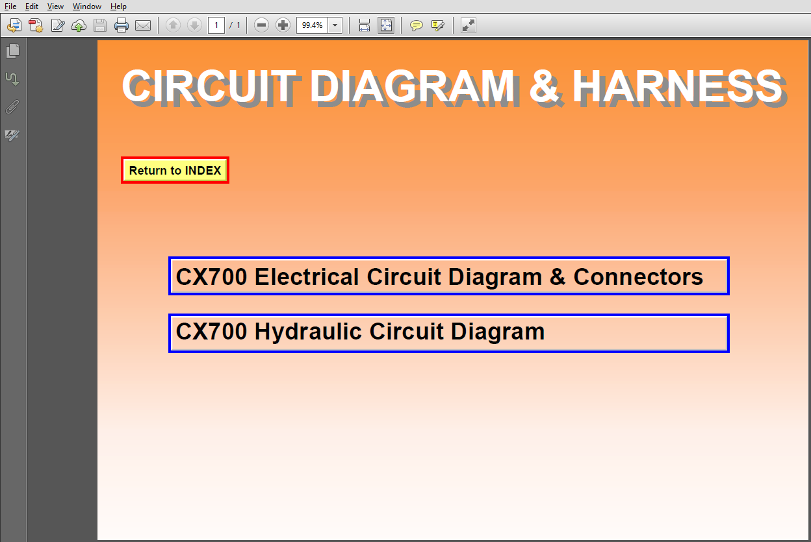Open the Help menu
This screenshot has width=811, height=542.
(118, 6)
